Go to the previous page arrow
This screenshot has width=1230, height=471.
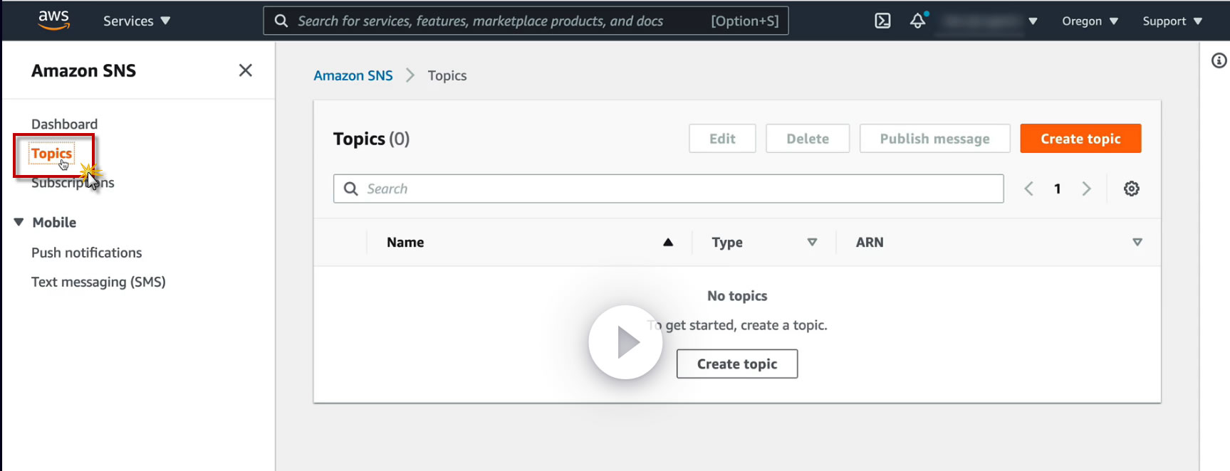[1028, 189]
